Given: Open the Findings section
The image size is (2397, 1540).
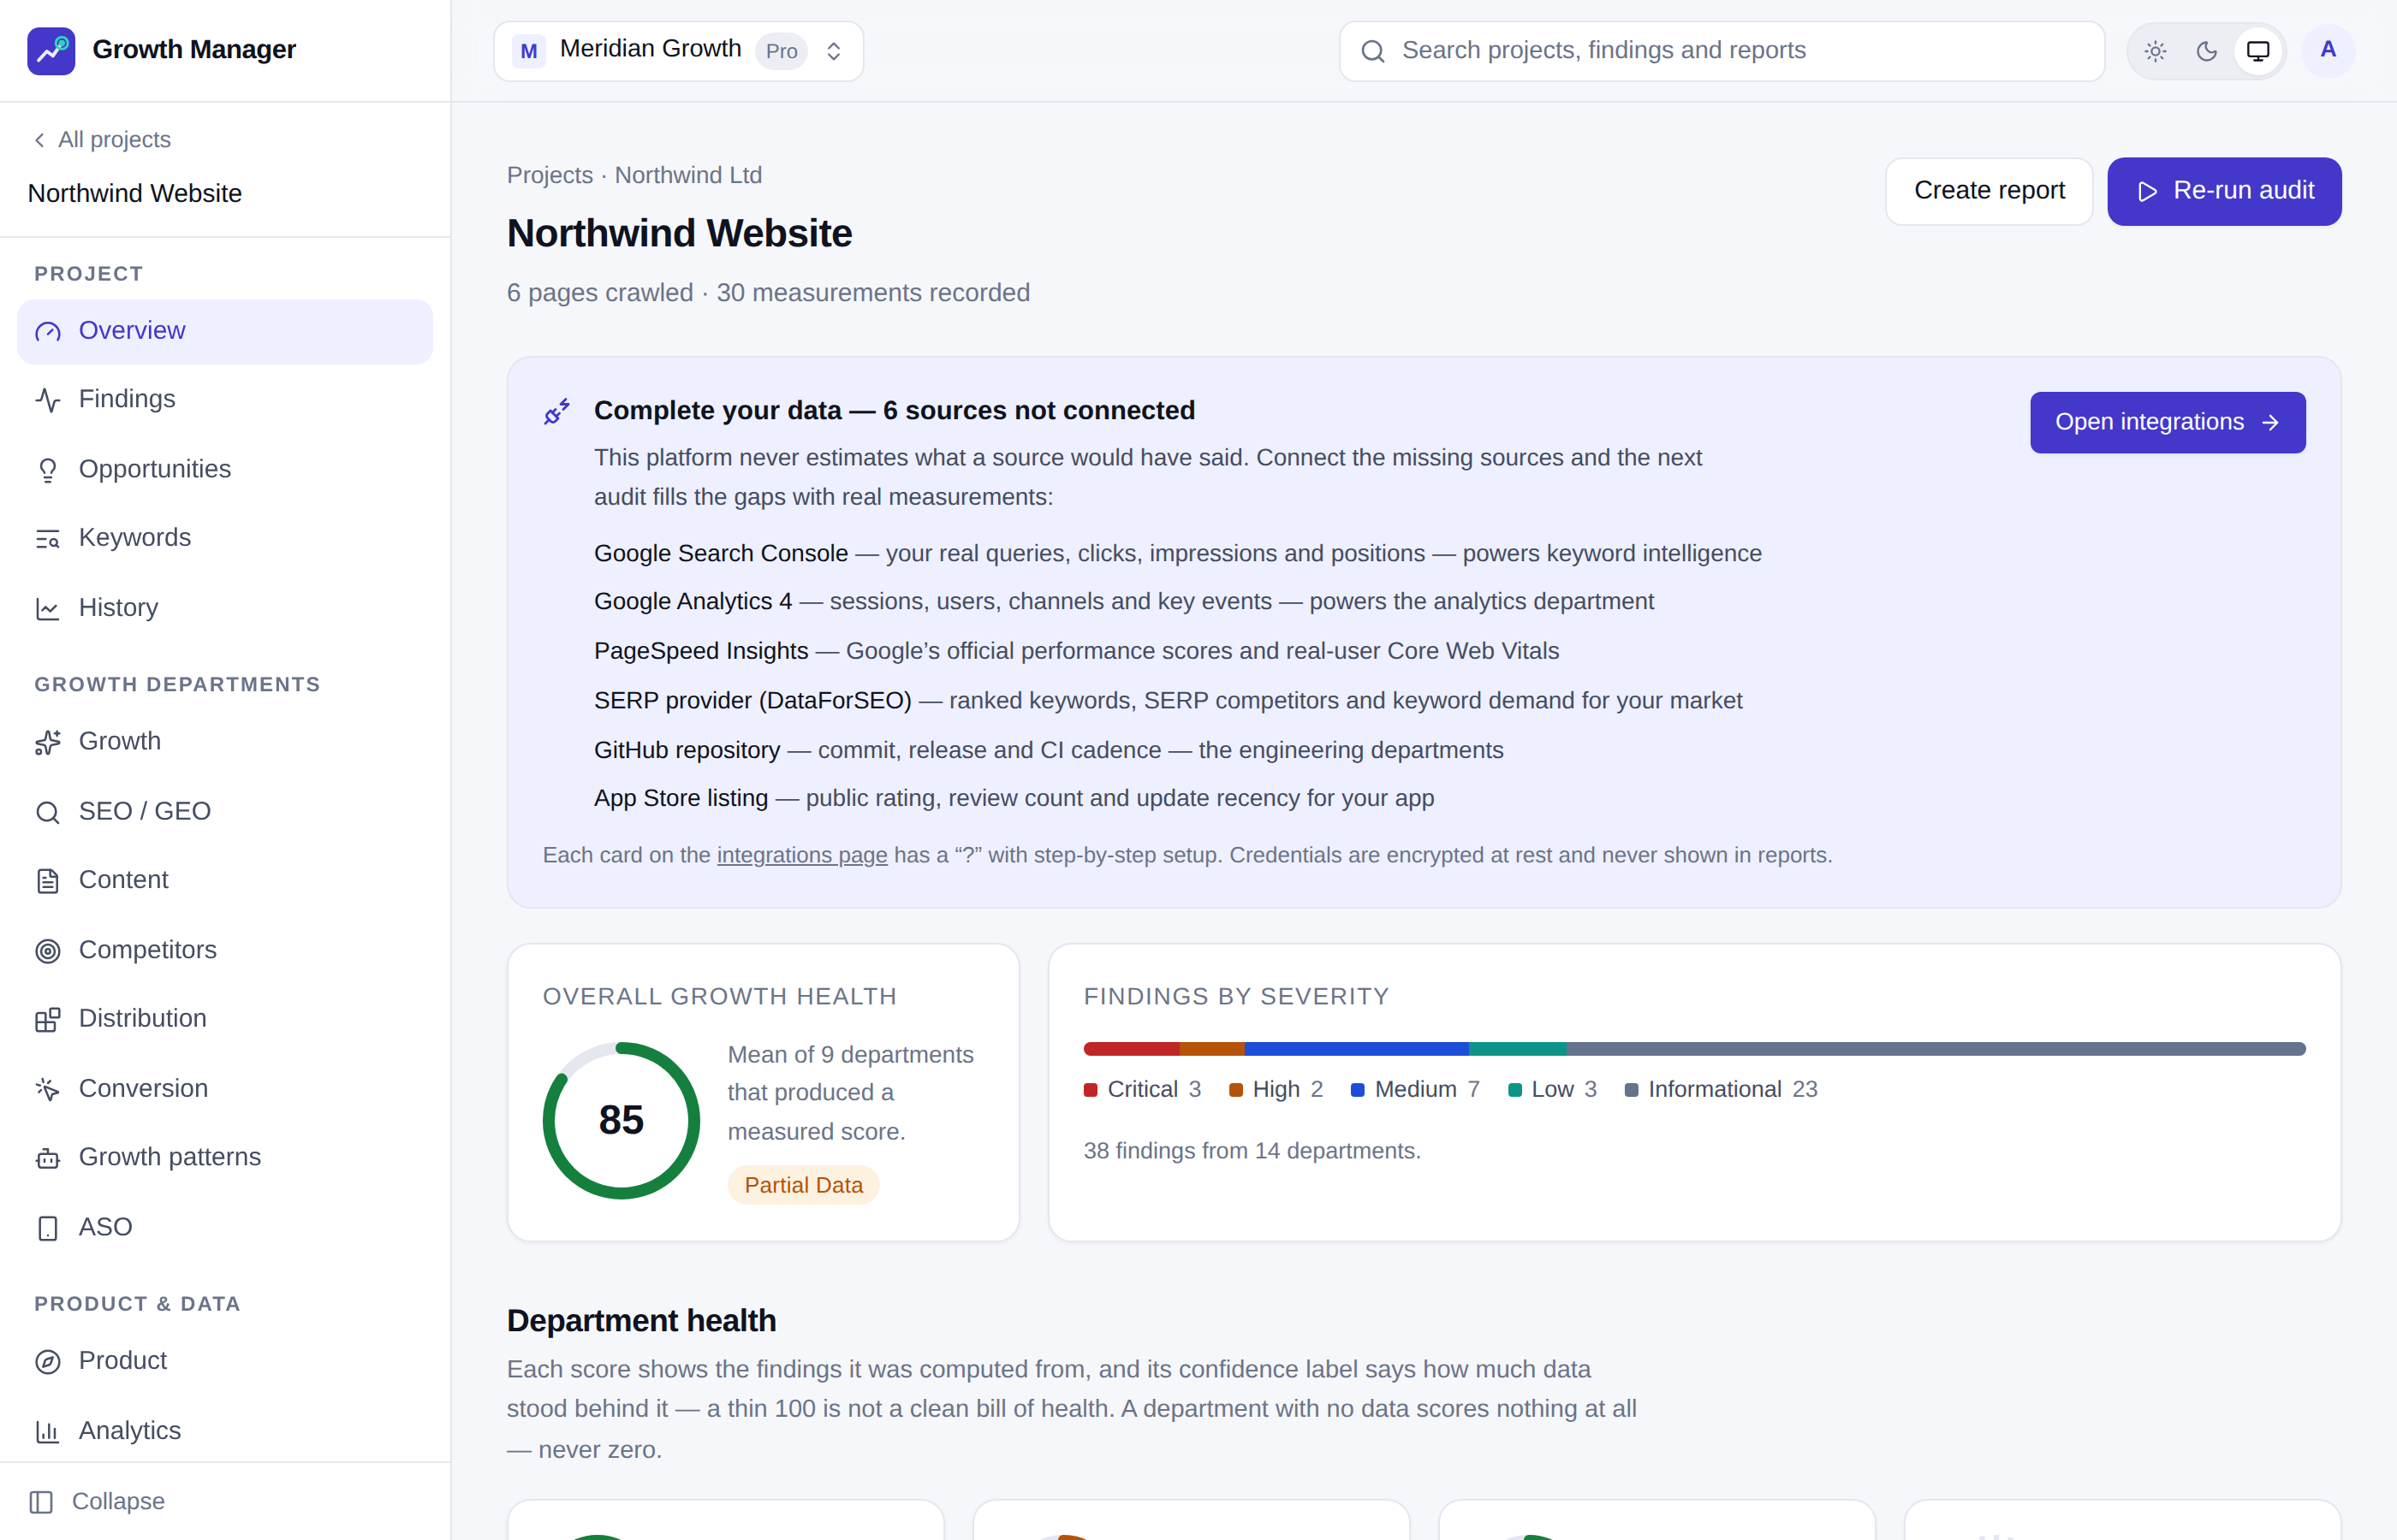Looking at the screenshot, I should coord(225,400).
